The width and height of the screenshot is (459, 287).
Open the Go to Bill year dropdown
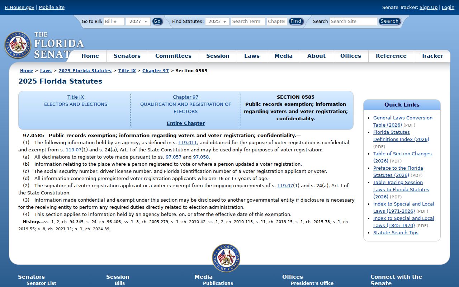click(138, 22)
